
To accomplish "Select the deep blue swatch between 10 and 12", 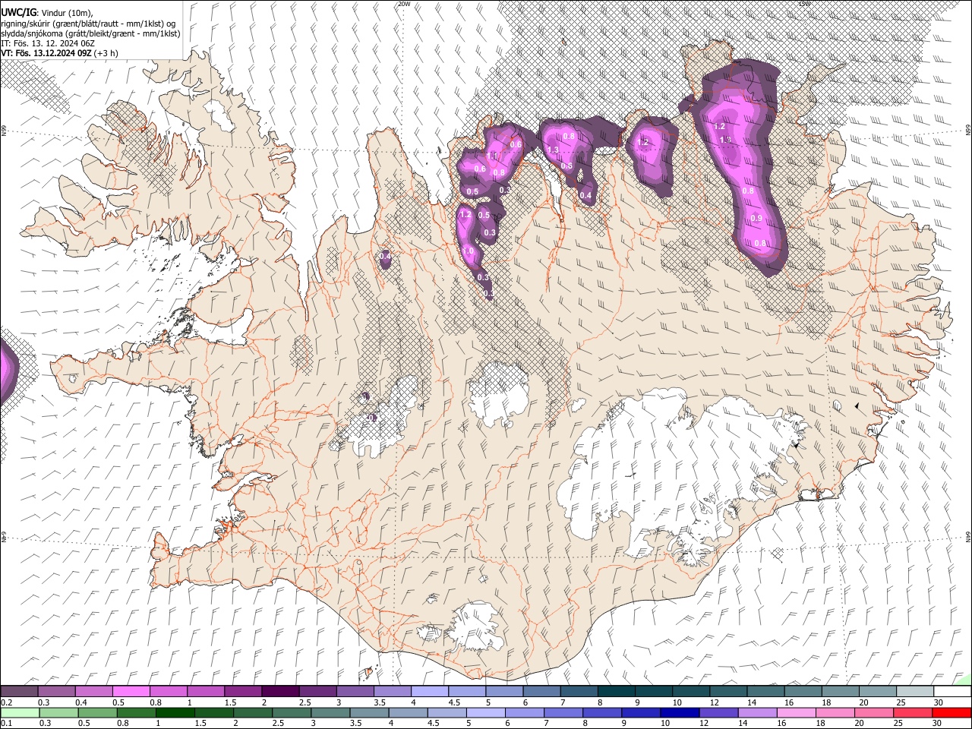I will click(680, 712).
